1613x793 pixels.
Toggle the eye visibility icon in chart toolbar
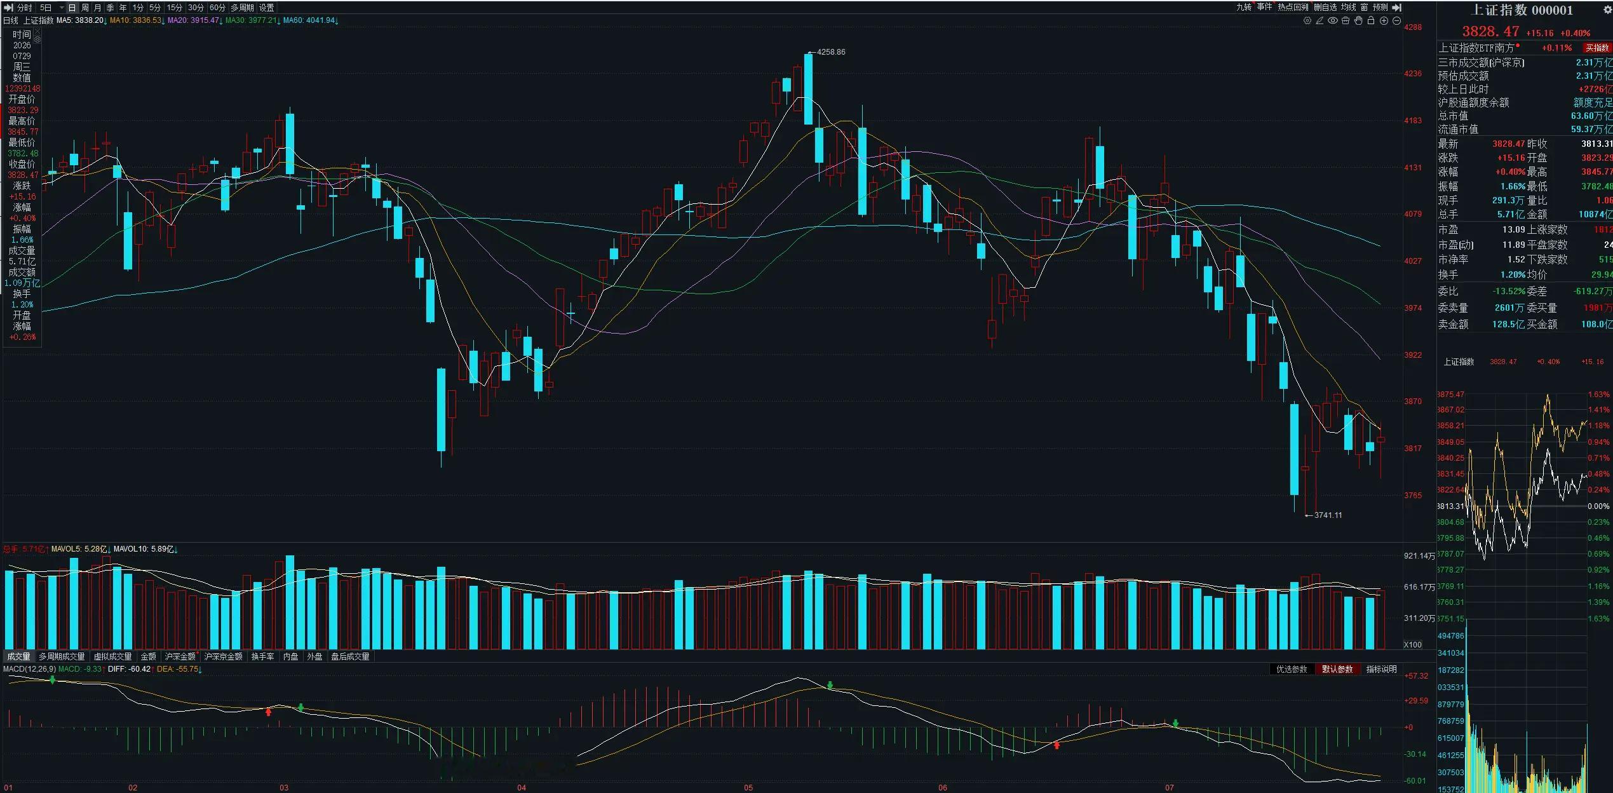coord(1332,21)
